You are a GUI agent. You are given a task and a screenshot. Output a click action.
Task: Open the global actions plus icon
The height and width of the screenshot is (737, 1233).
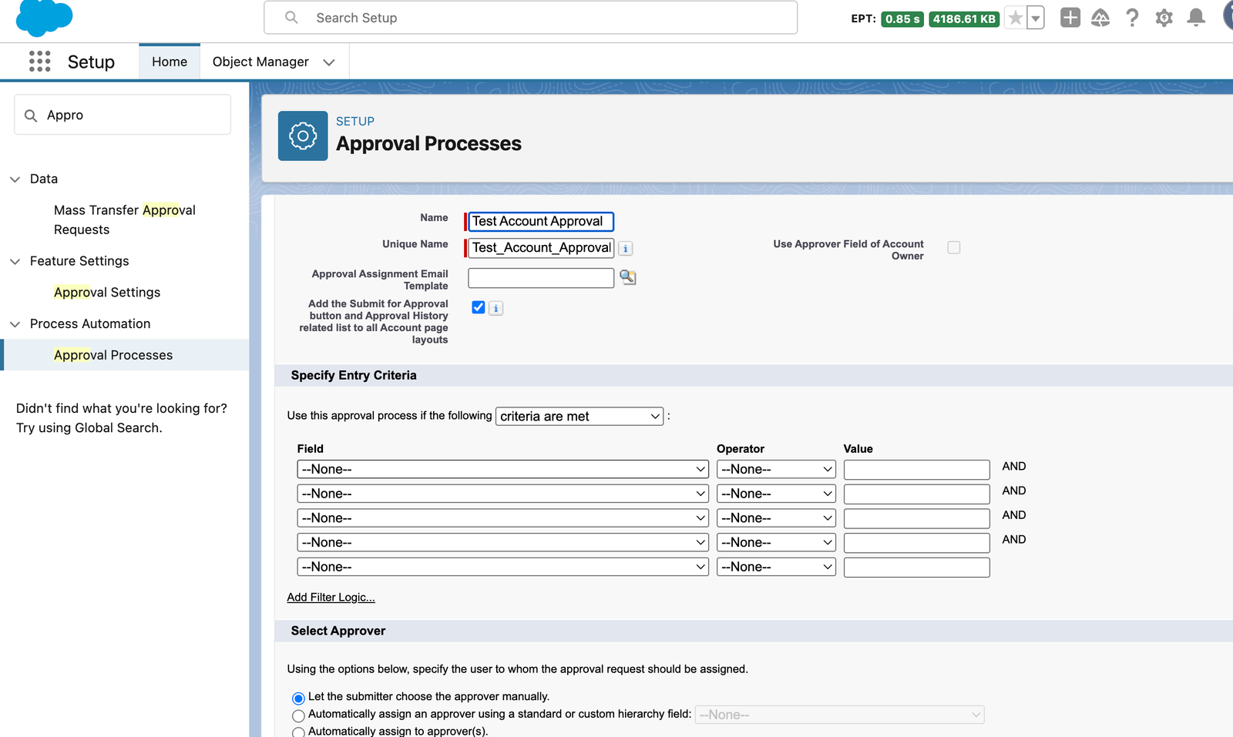(x=1070, y=18)
